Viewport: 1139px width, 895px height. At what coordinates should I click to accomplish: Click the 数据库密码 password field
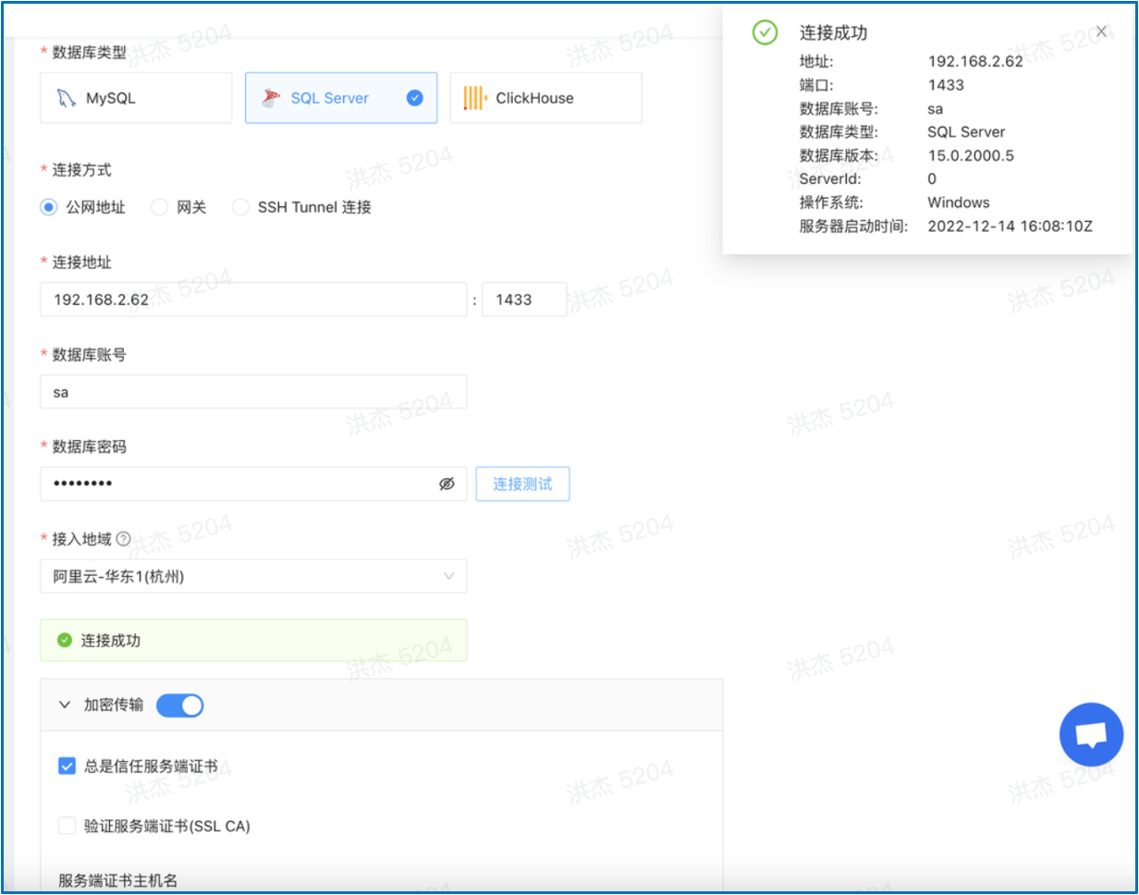click(253, 484)
